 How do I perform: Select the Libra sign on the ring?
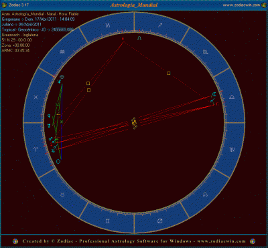tap(232, 97)
